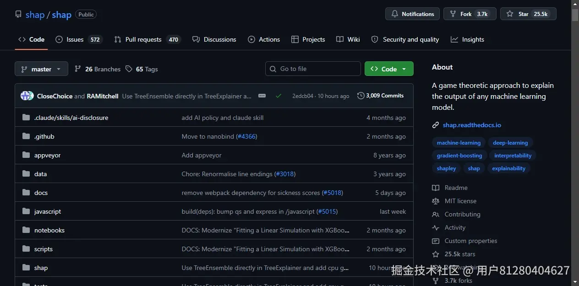Open the Code tab
Screen dimensions: 579x286
(31, 39)
